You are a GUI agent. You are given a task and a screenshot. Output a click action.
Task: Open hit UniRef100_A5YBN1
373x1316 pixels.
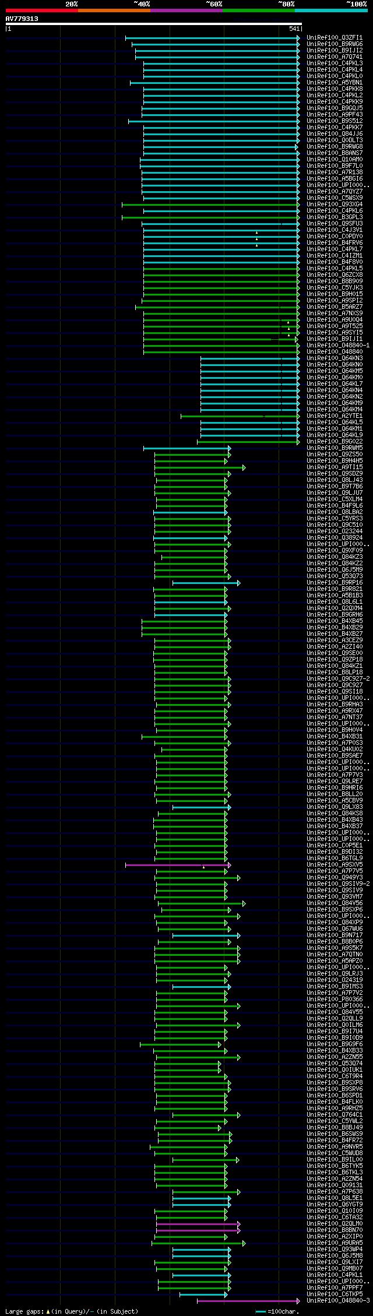(335, 83)
